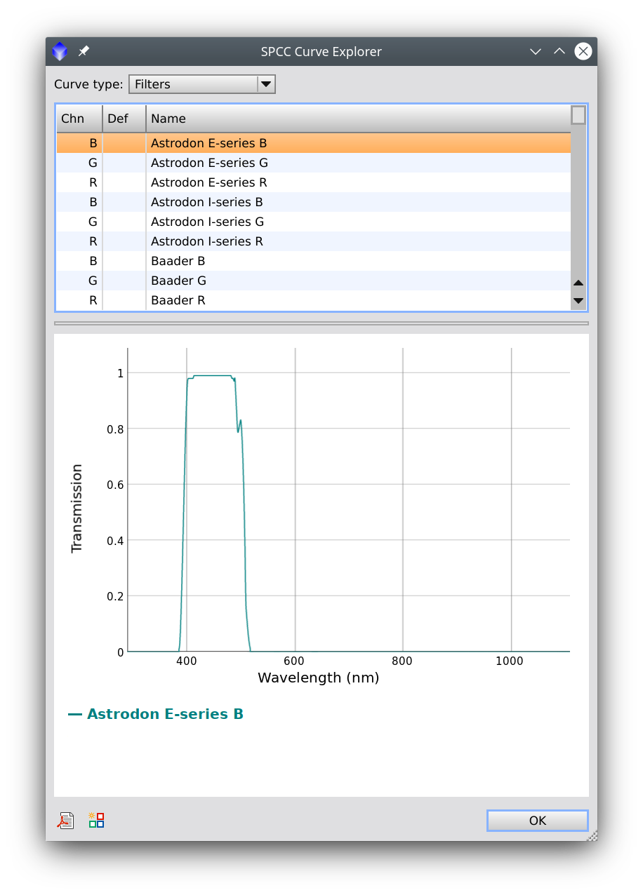This screenshot has width=643, height=895.
Task: Sort by the Name column header
Action: tap(358, 119)
